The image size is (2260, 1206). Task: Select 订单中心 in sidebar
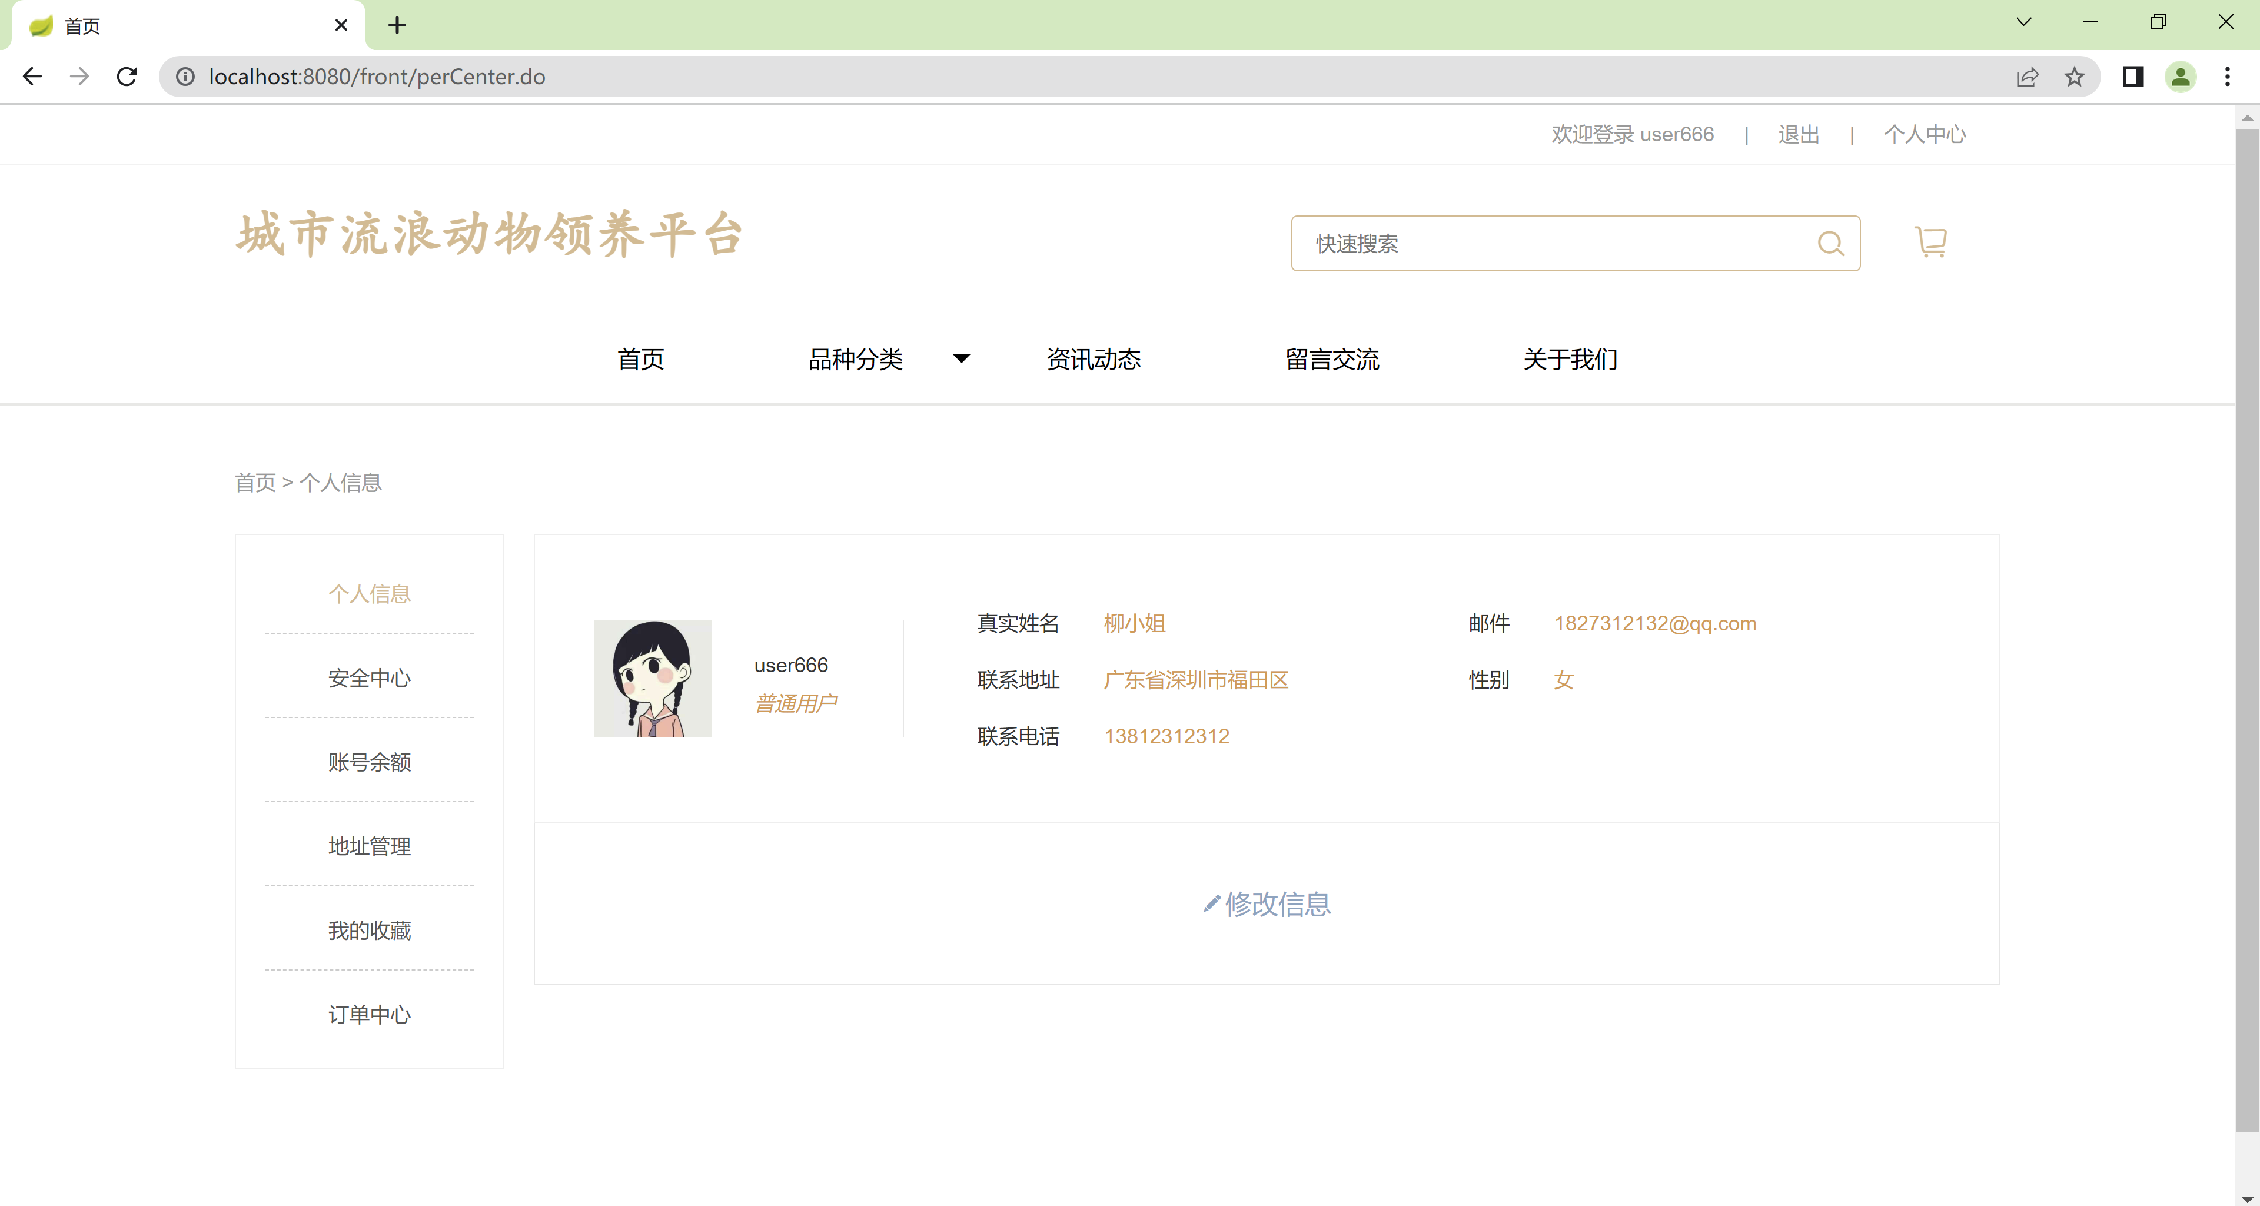click(x=370, y=1015)
